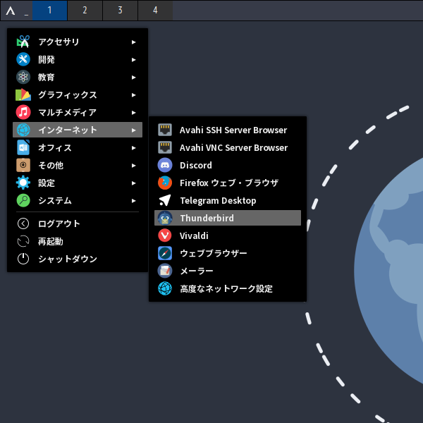Click the Avahi SSH Server Browser icon
The width and height of the screenshot is (423, 423).
[x=165, y=130]
